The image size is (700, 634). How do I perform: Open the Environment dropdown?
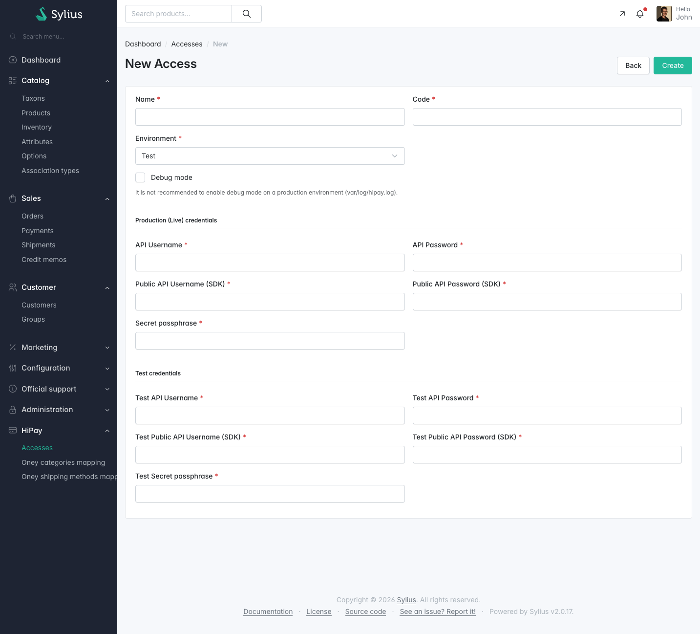[x=270, y=156]
